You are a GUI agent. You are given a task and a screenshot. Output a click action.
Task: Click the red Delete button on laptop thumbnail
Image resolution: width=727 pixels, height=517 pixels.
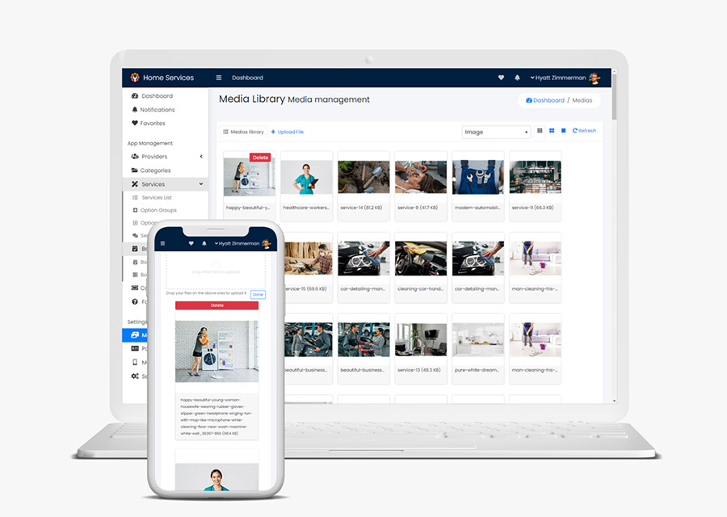click(261, 158)
